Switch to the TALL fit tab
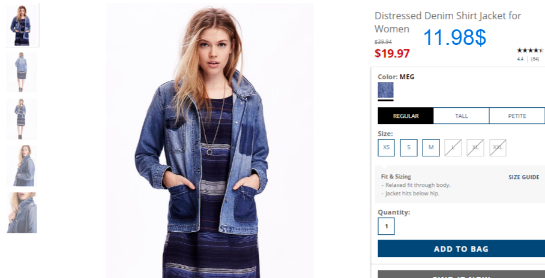 [461, 116]
